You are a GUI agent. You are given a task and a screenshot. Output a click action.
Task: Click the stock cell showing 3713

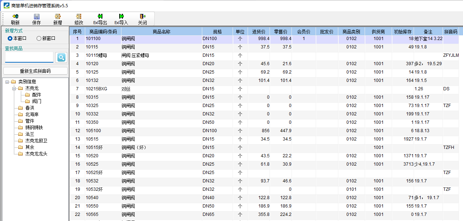pos(403,164)
